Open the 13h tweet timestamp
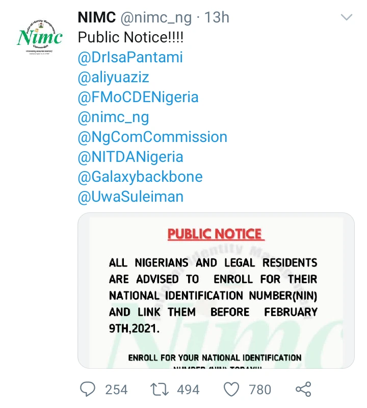Viewport: 367px width, 408px height. [x=217, y=17]
